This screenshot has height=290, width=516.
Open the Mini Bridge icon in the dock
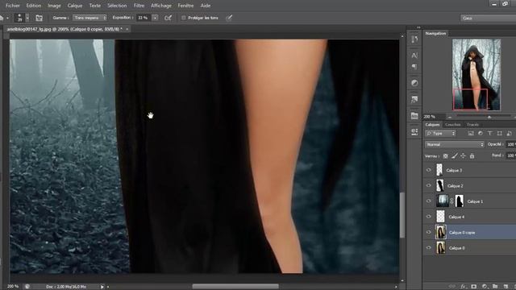tap(414, 115)
